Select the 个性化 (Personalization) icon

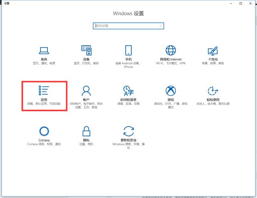pyautogui.click(x=213, y=50)
